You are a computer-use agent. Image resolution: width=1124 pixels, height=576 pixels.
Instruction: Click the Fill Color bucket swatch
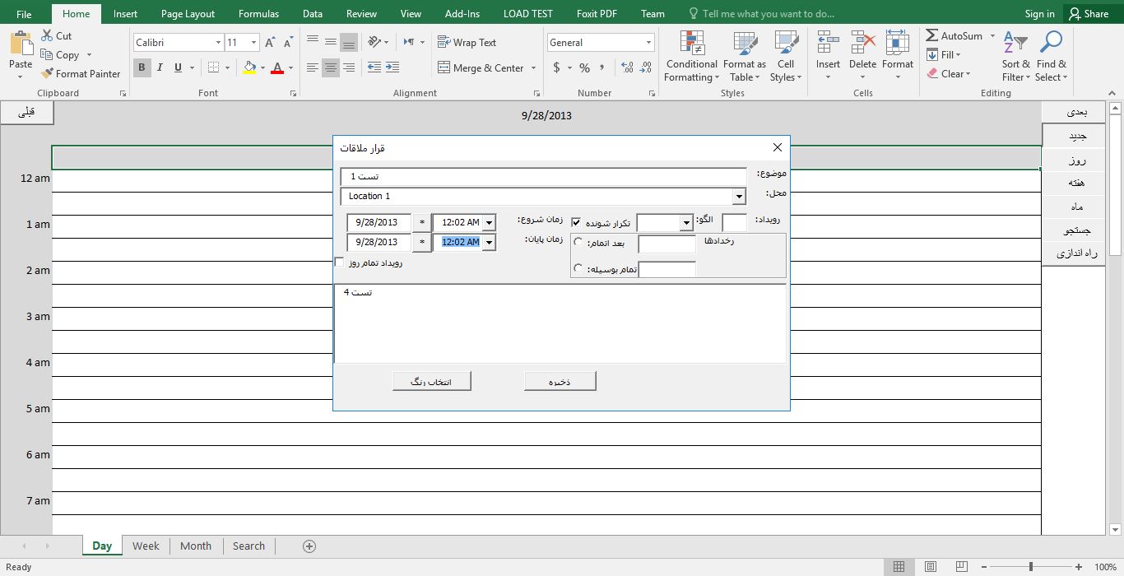pyautogui.click(x=249, y=67)
